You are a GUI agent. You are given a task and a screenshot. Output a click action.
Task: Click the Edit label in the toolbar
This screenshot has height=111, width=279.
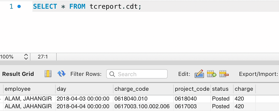click(184, 74)
